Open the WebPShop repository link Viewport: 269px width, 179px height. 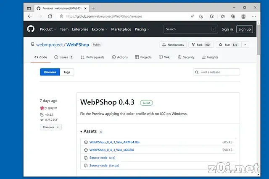[78, 45]
